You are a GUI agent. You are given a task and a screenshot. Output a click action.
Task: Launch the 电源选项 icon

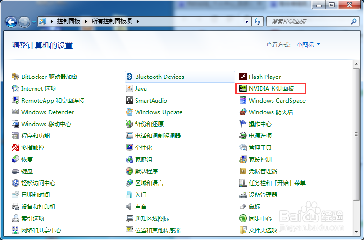tap(243, 136)
